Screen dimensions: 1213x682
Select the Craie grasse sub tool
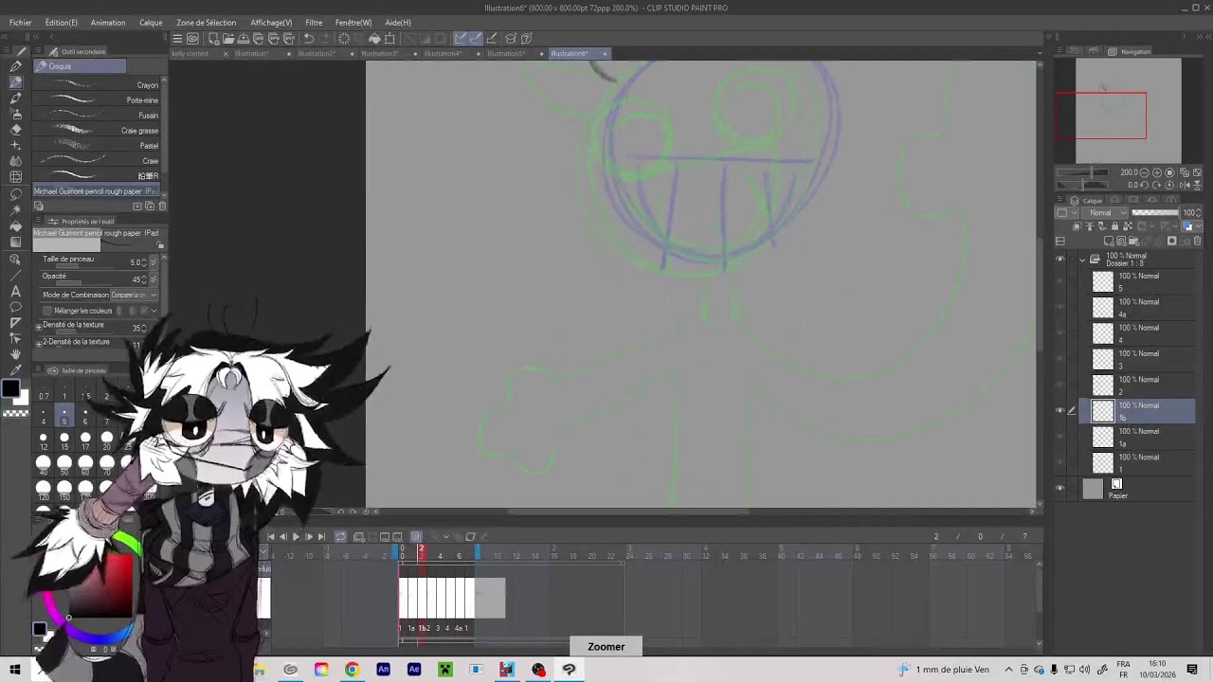coord(99,131)
